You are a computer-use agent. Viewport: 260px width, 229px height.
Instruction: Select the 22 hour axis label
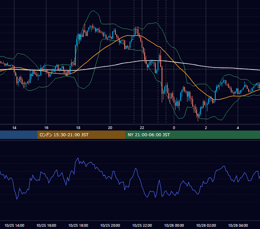point(142,128)
